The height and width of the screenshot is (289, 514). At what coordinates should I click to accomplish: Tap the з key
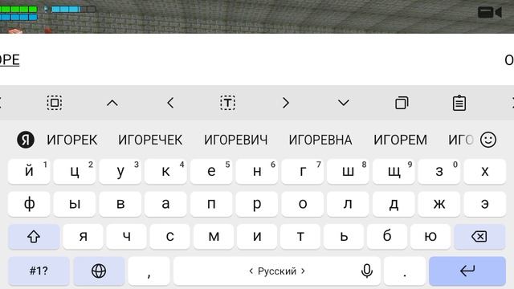(439, 171)
